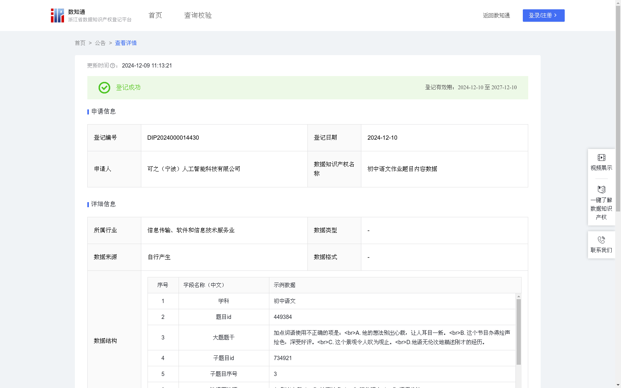The width and height of the screenshot is (621, 388).
Task: Click the 数据格式 label cell
Action: (x=334, y=257)
